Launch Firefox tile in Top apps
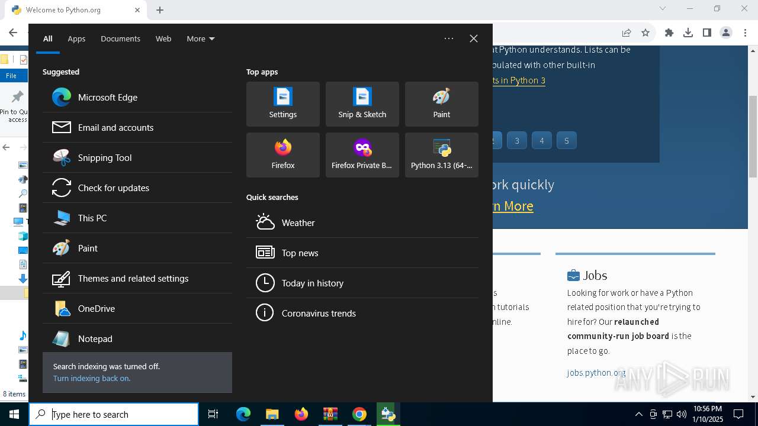 (x=283, y=155)
